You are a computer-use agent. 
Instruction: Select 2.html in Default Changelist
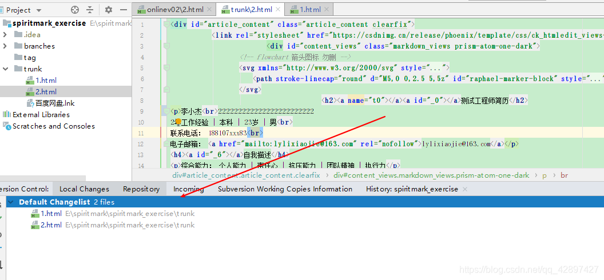51,225
